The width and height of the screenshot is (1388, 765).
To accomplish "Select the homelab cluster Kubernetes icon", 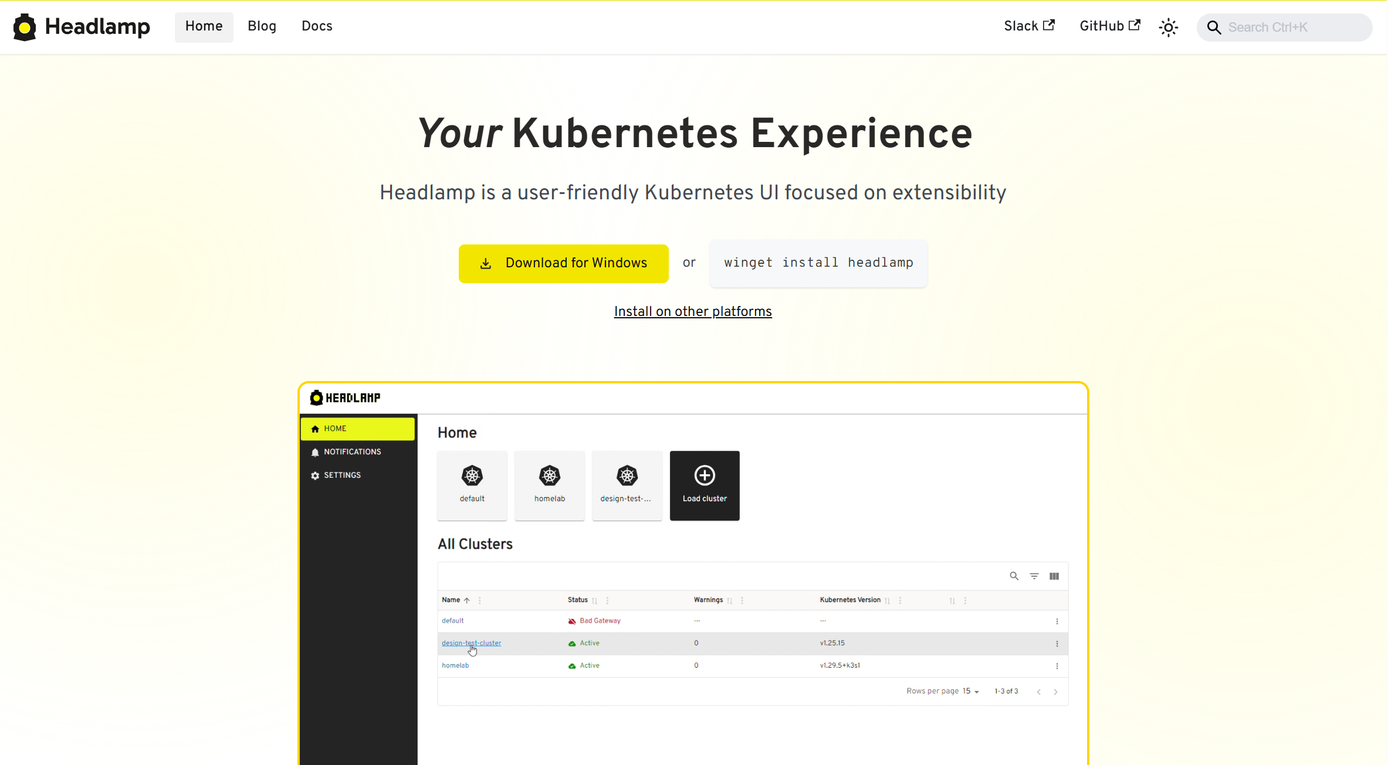I will click(550, 475).
